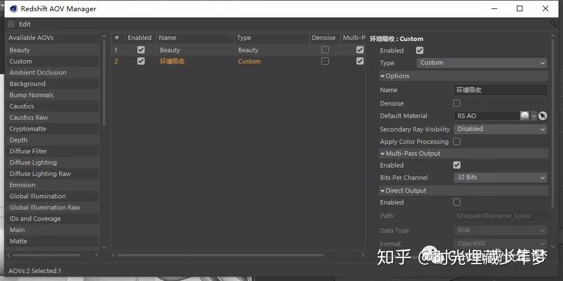Click the Denoise column header
The image size is (563, 281).
(325, 38)
